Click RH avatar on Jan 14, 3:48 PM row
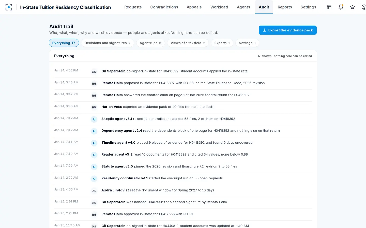366x228 pixels. click(x=94, y=84)
